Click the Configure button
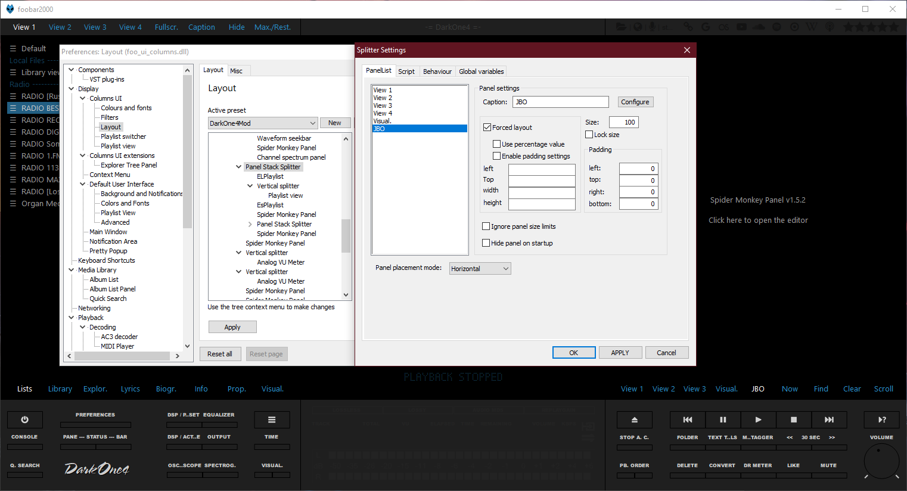This screenshot has height=491, width=907. tap(635, 102)
